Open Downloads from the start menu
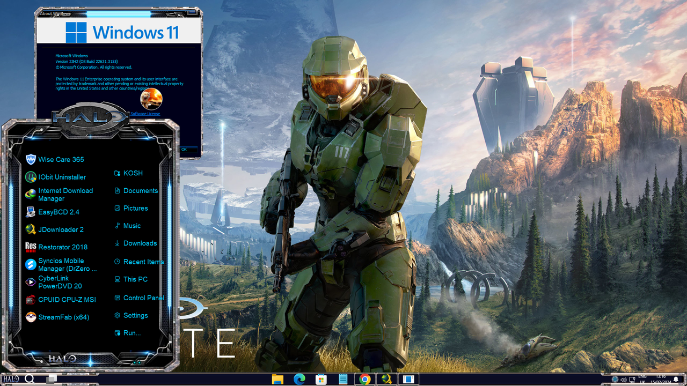Viewport: 687px width, 386px height. tap(135, 243)
